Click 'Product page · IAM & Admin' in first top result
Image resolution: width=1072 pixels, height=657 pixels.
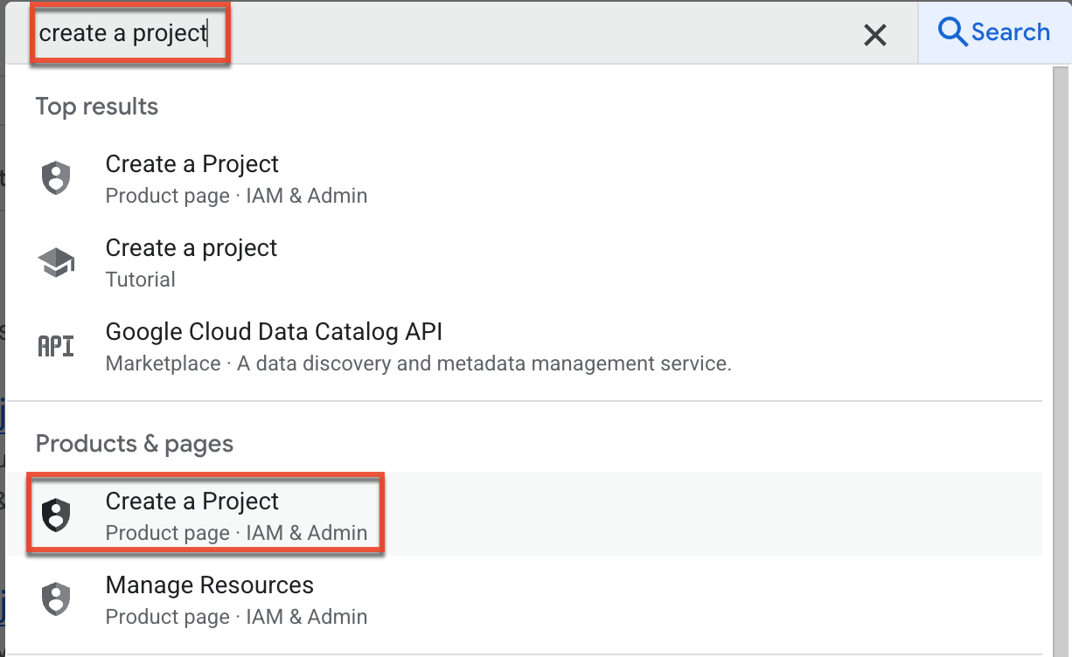pos(236,196)
